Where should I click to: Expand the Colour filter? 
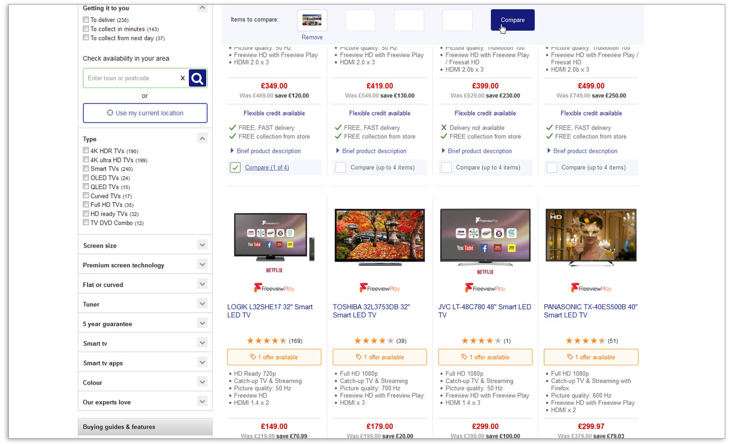tap(202, 382)
